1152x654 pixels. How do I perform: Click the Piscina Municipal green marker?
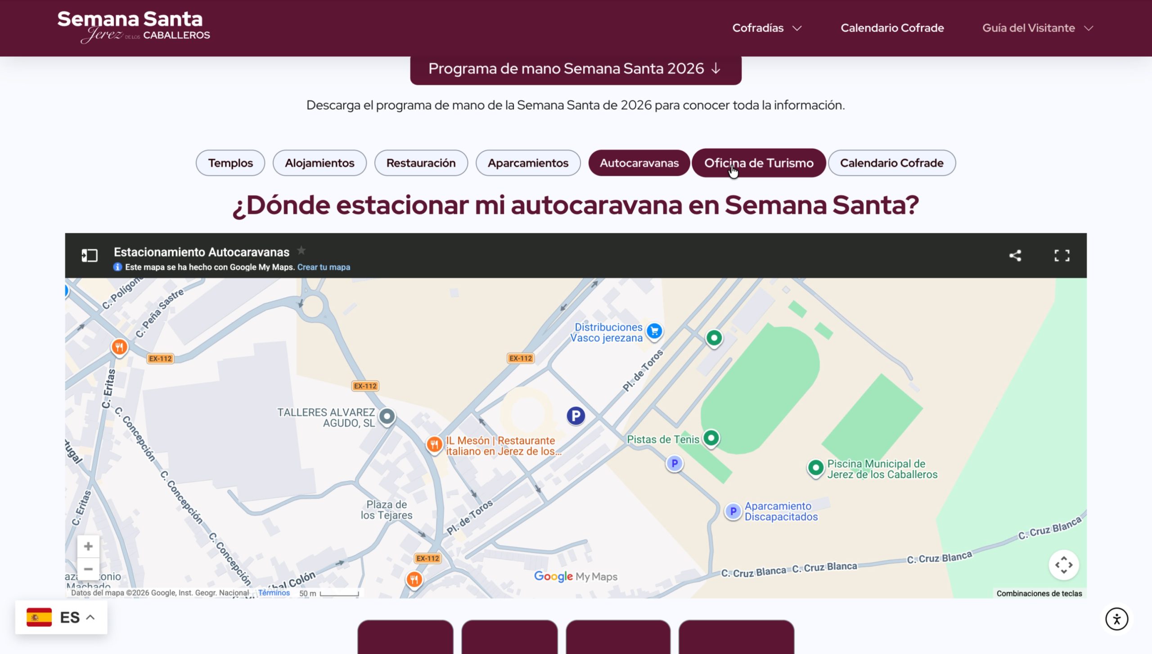pyautogui.click(x=815, y=468)
